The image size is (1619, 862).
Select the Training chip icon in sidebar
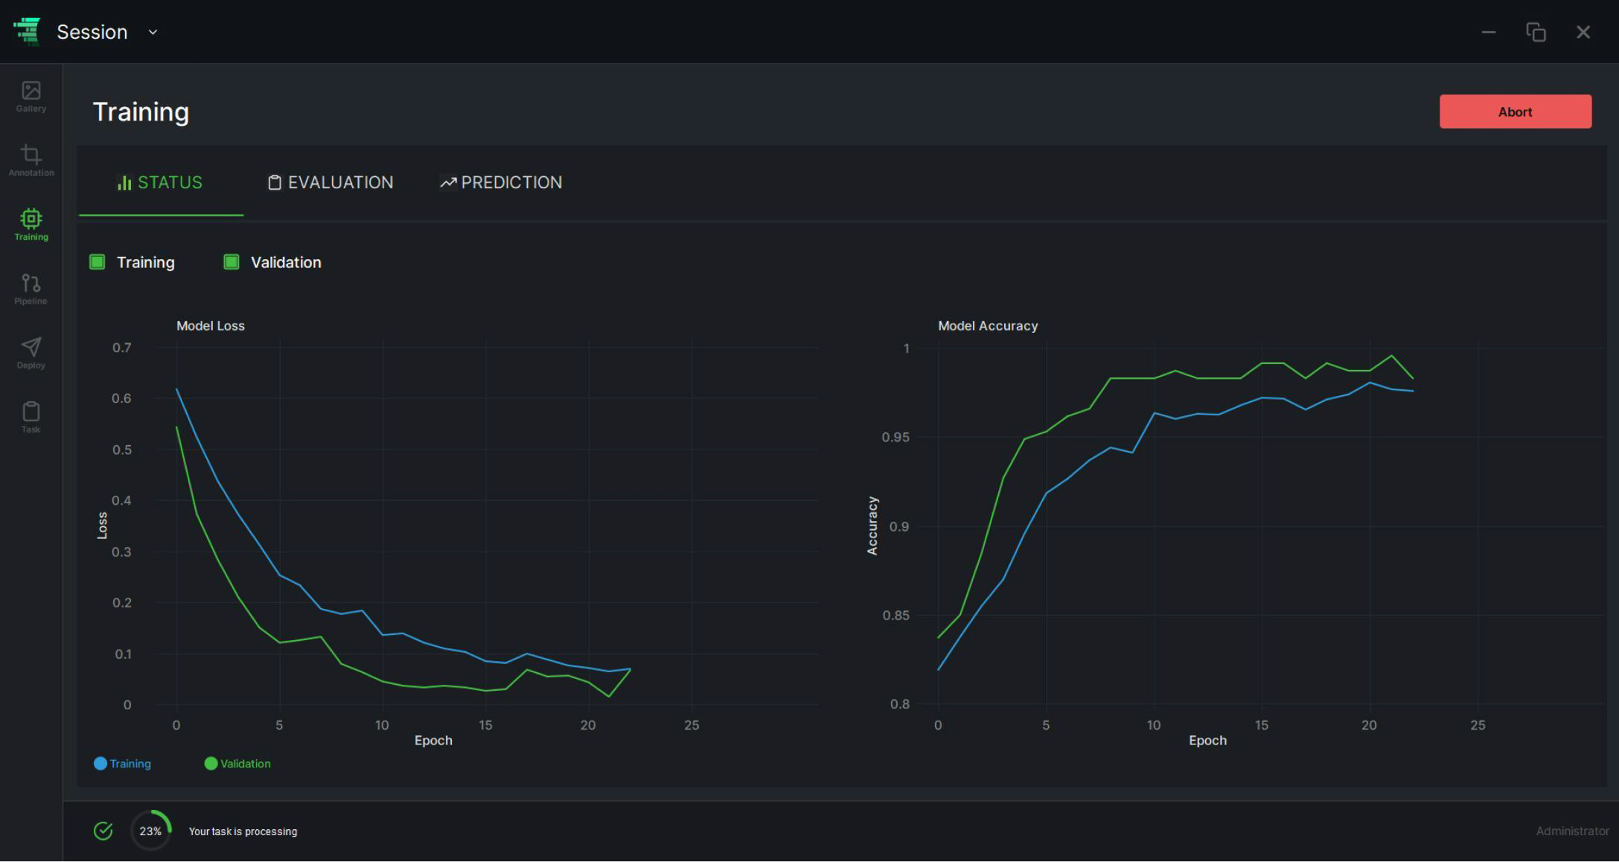31,225
